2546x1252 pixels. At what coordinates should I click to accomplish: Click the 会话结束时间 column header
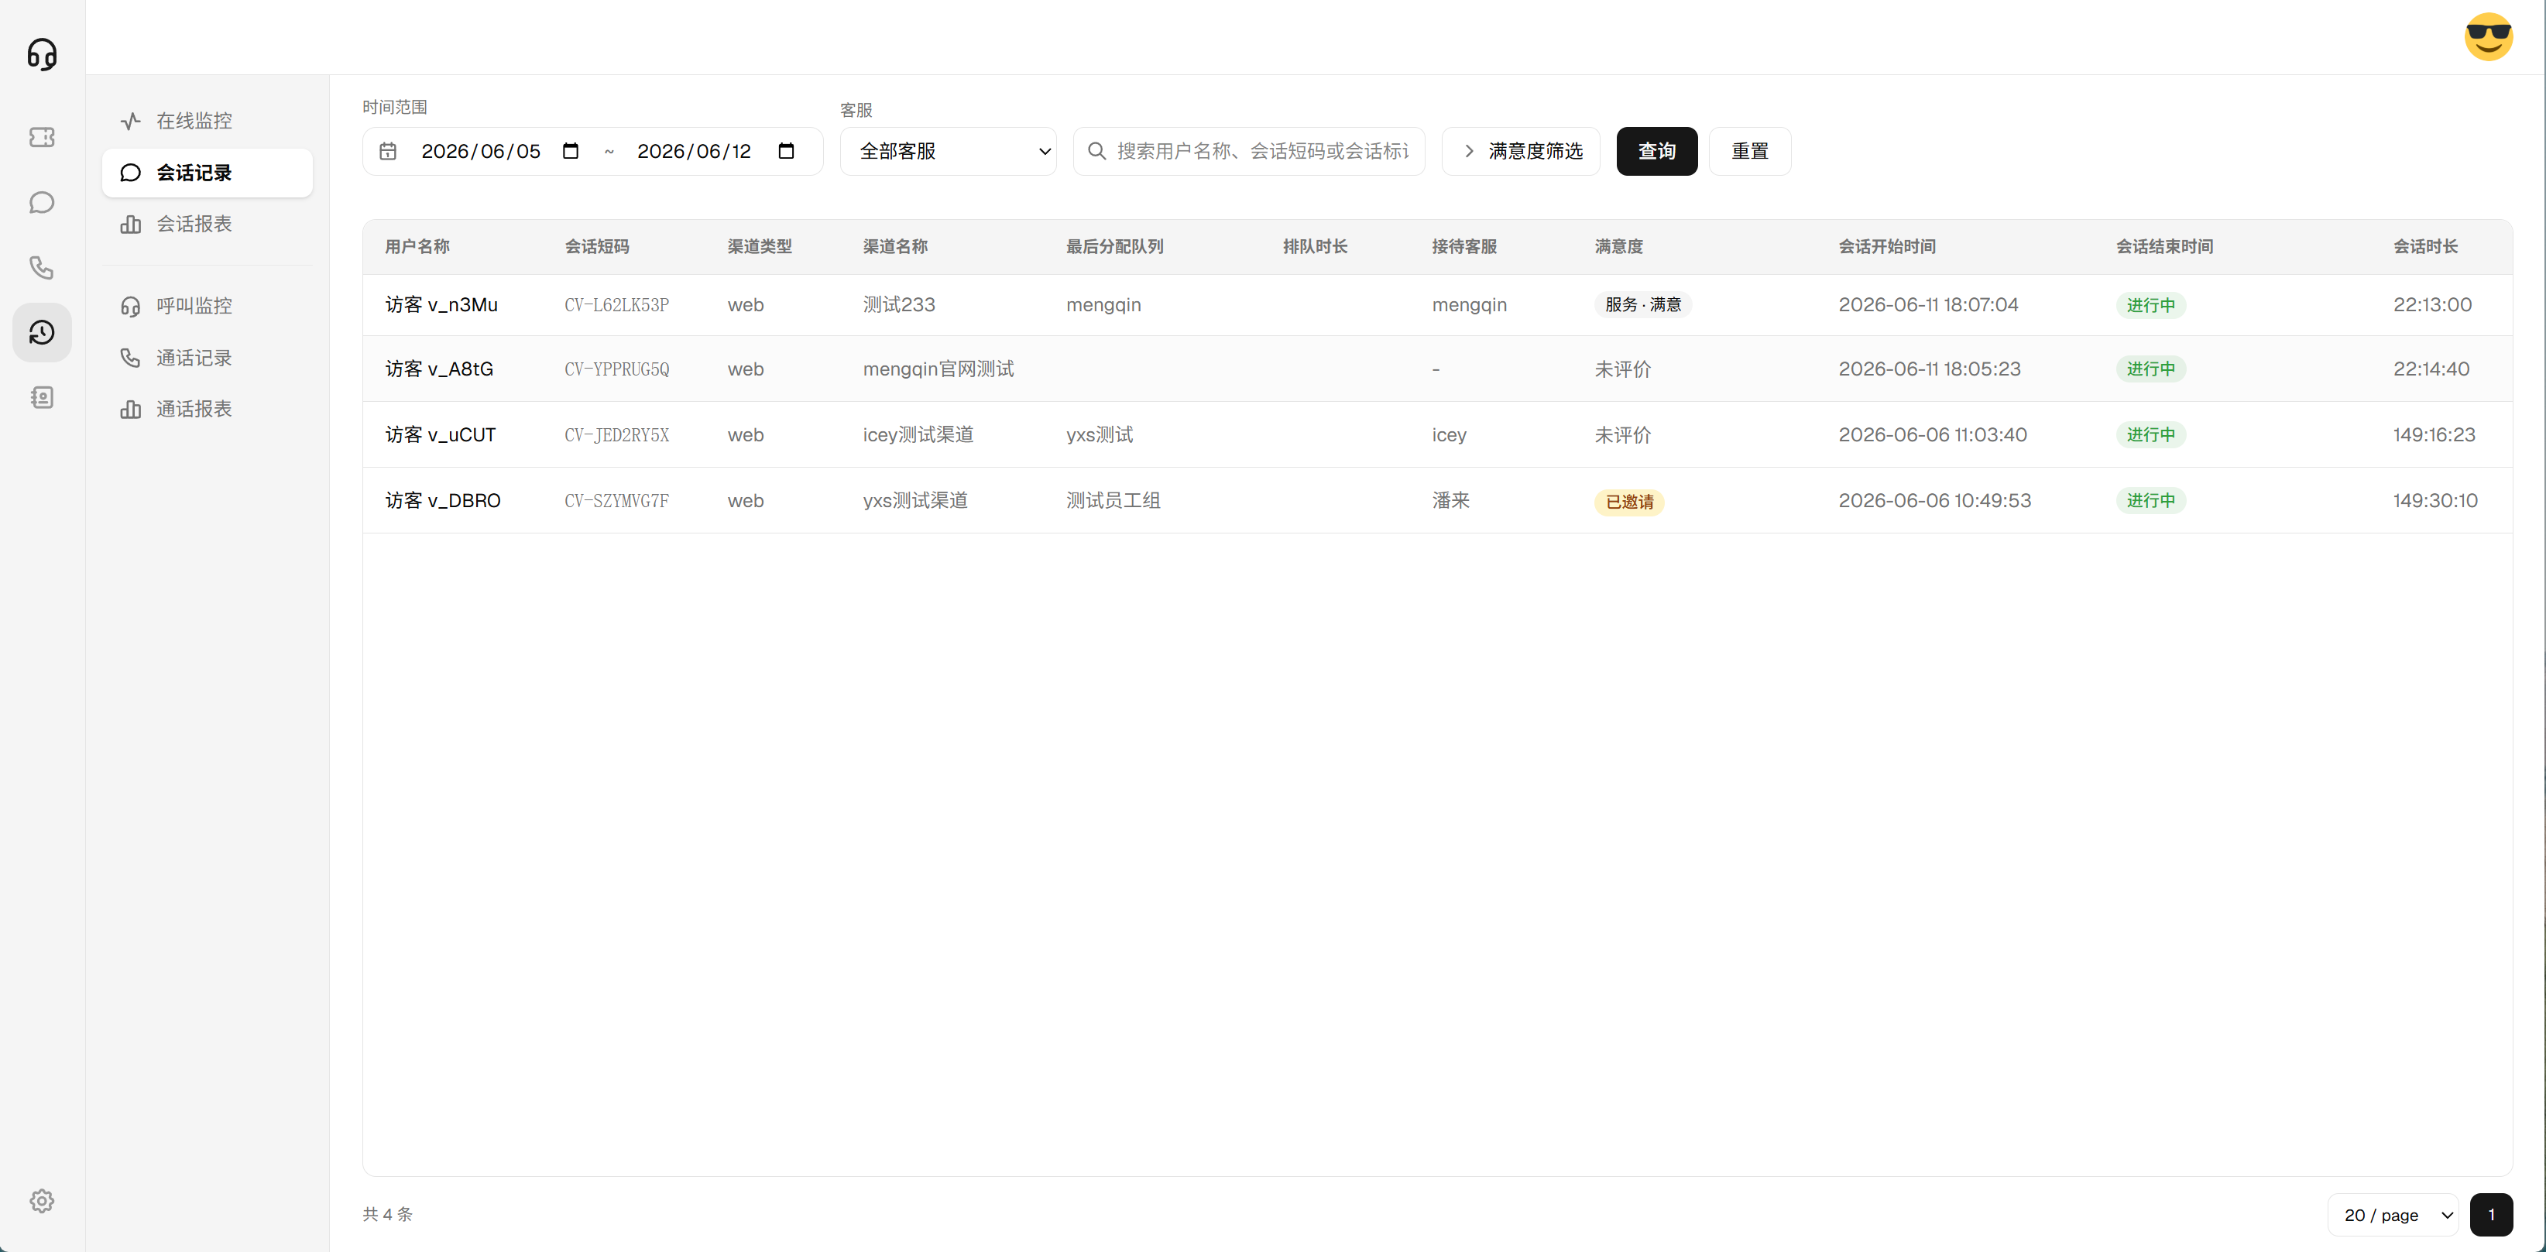(x=2164, y=246)
